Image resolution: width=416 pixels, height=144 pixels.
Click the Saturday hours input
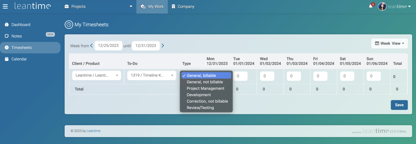347,76
